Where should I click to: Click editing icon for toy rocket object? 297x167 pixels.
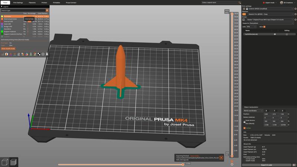pyautogui.click(x=287, y=34)
